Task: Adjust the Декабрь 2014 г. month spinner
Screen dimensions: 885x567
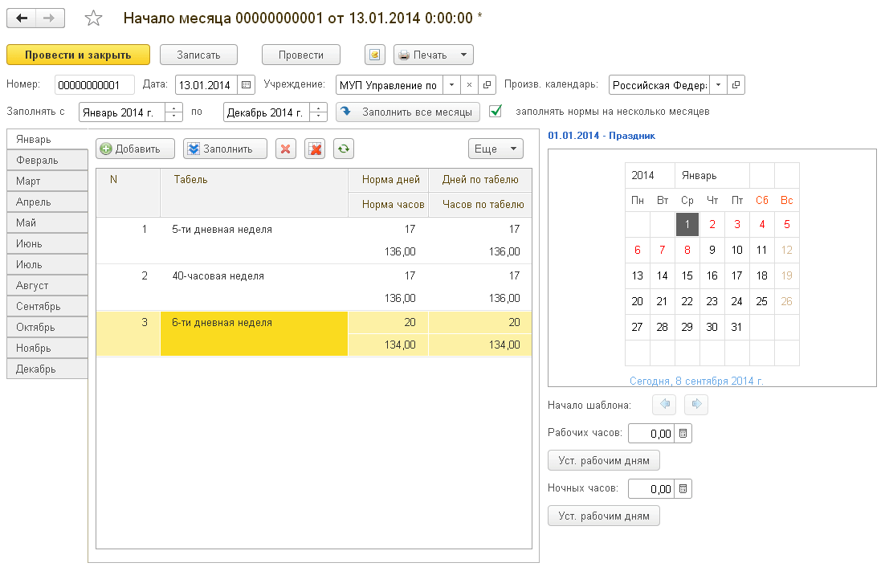Action: click(318, 112)
